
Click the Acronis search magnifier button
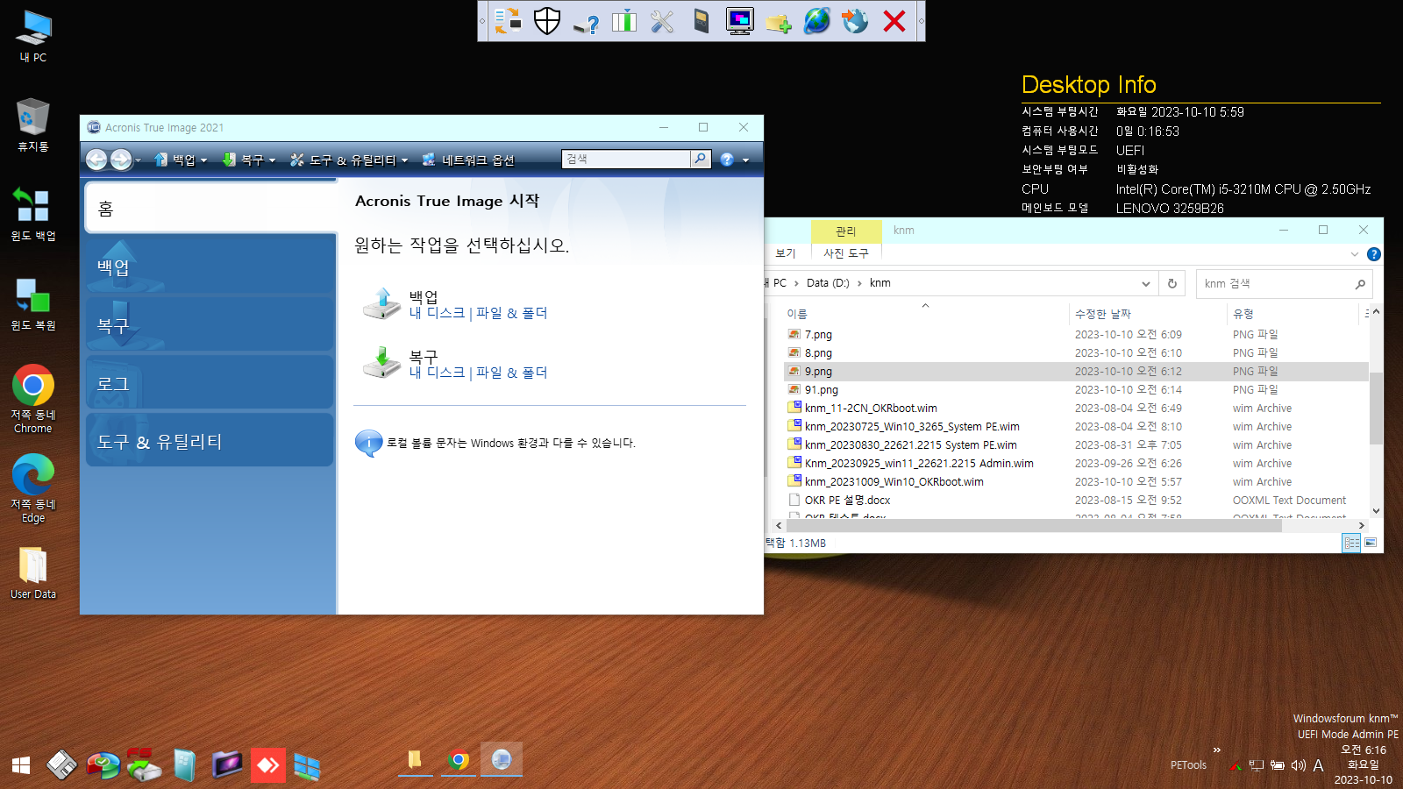click(700, 159)
